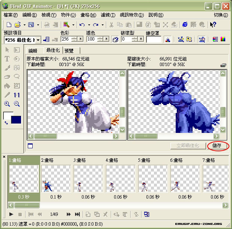Open the 視訊特效(D) menu

(132, 15)
